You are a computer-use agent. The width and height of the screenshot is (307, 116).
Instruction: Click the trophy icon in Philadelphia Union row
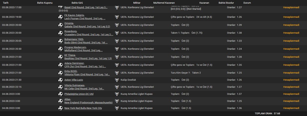(117, 94)
